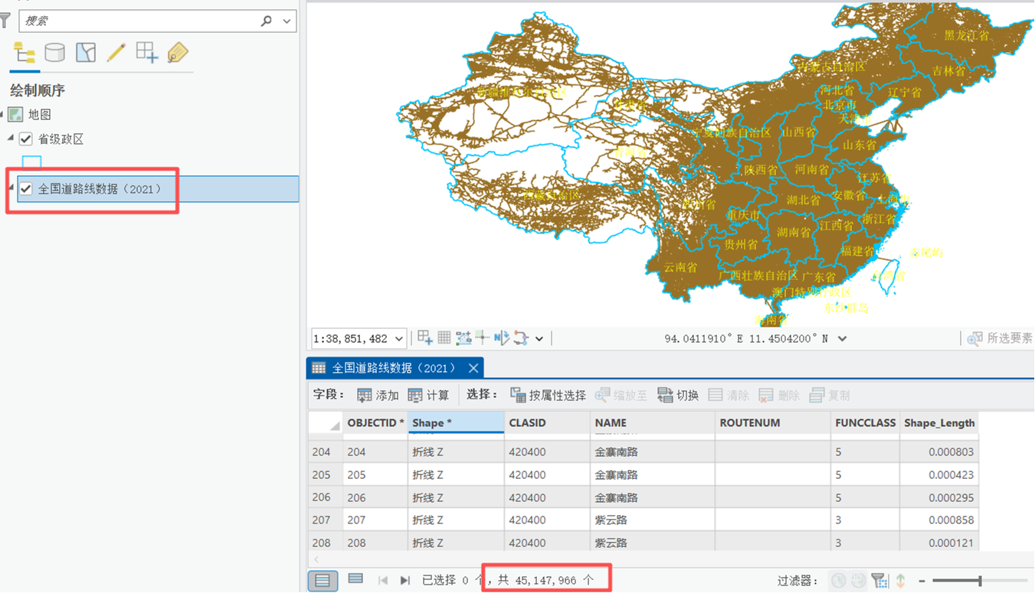The image size is (1035, 593).
Task: Open the map scale dropdown
Action: point(398,338)
